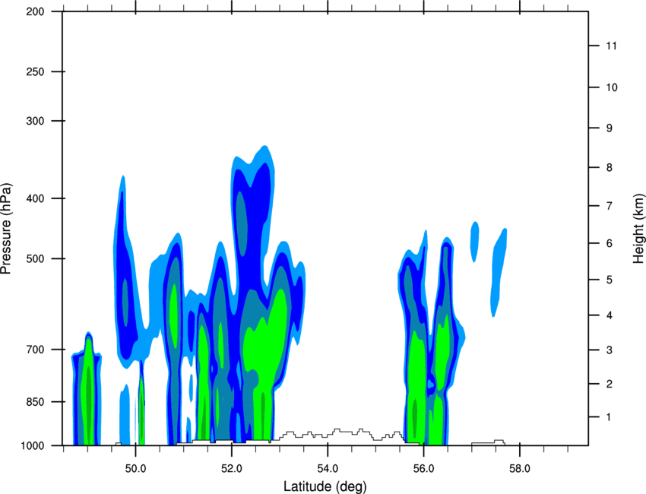This screenshot has width=646, height=494.
Task: Select the 1000 pressure tick label
Action: [x=32, y=446]
